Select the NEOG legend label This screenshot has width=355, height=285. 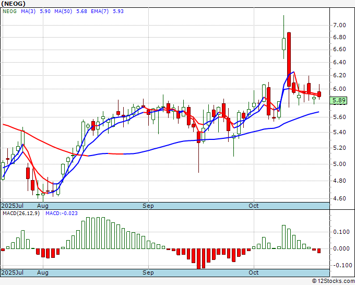(9, 11)
